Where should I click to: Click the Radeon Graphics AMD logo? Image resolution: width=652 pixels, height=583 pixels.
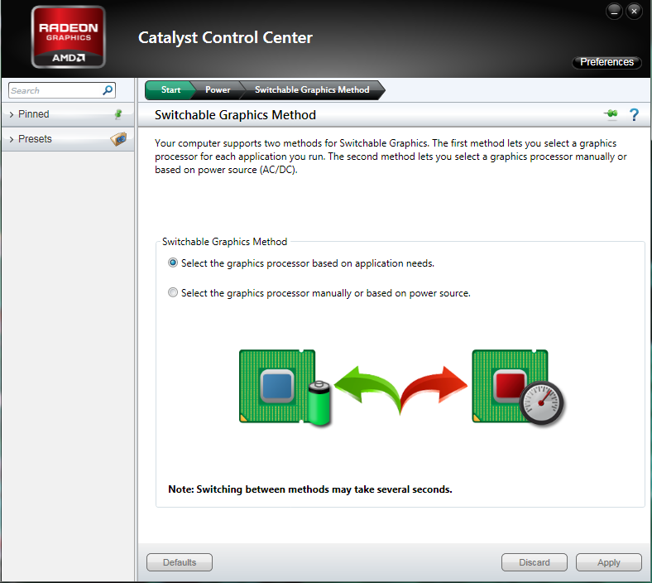[68, 37]
